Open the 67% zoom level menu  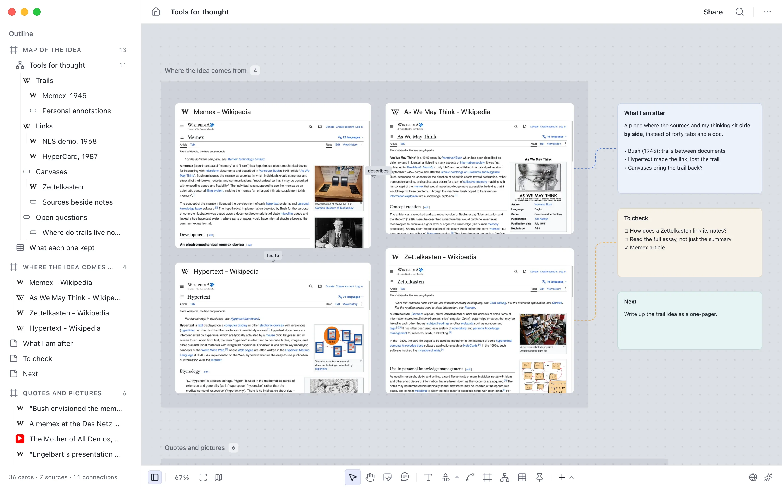coord(182,477)
